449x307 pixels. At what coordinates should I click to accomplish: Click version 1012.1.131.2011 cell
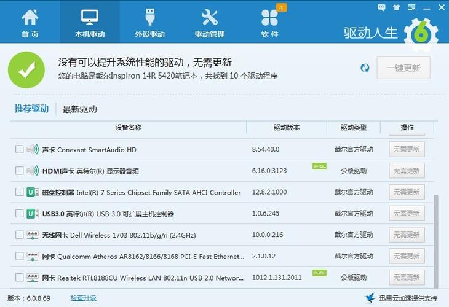(277, 278)
